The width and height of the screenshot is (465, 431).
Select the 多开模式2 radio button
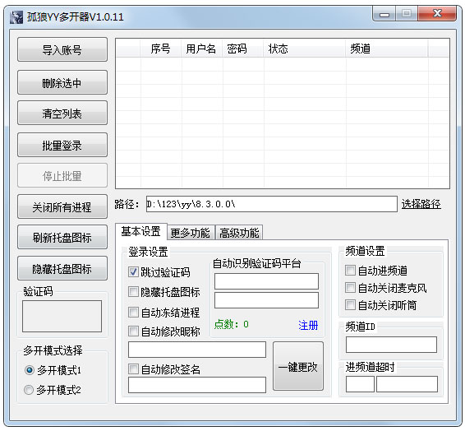[x=29, y=389]
